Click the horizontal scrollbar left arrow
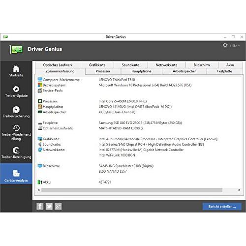Viewport: 246px width, 246px height. 39,190
